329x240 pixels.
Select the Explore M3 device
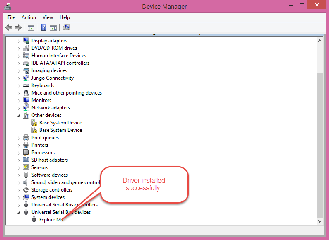(x=51, y=220)
